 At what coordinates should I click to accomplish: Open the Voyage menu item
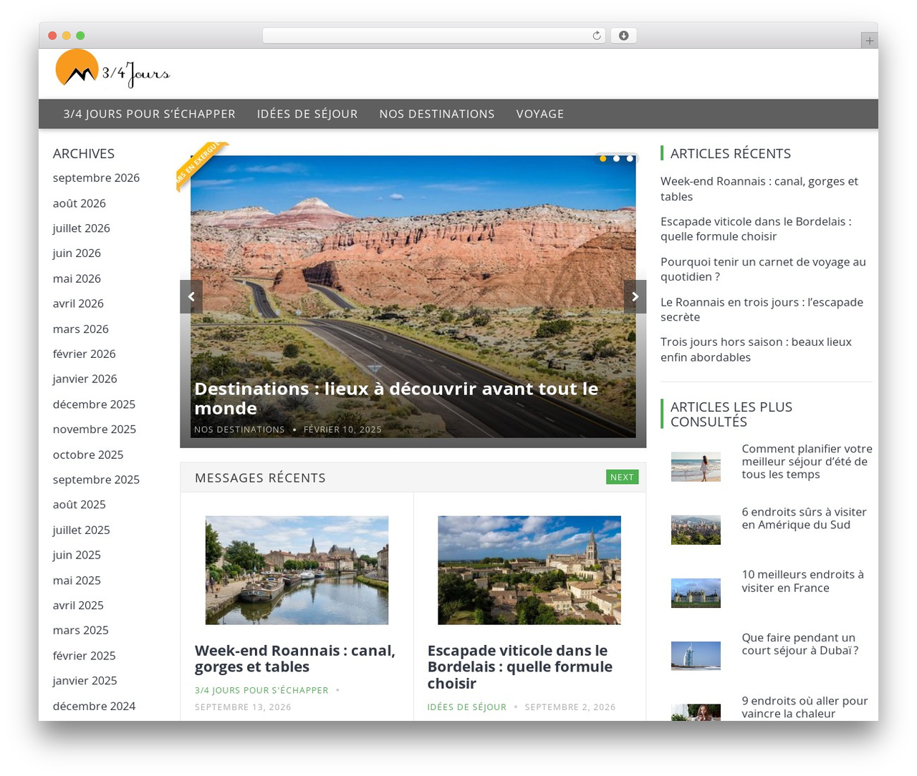point(540,114)
